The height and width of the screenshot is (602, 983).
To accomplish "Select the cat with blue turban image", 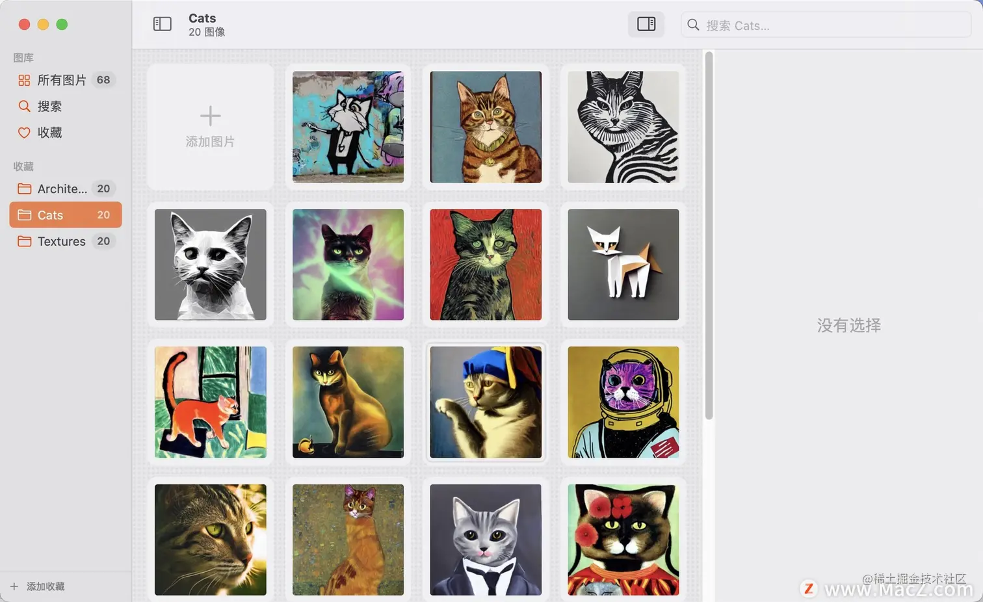I will tap(486, 402).
